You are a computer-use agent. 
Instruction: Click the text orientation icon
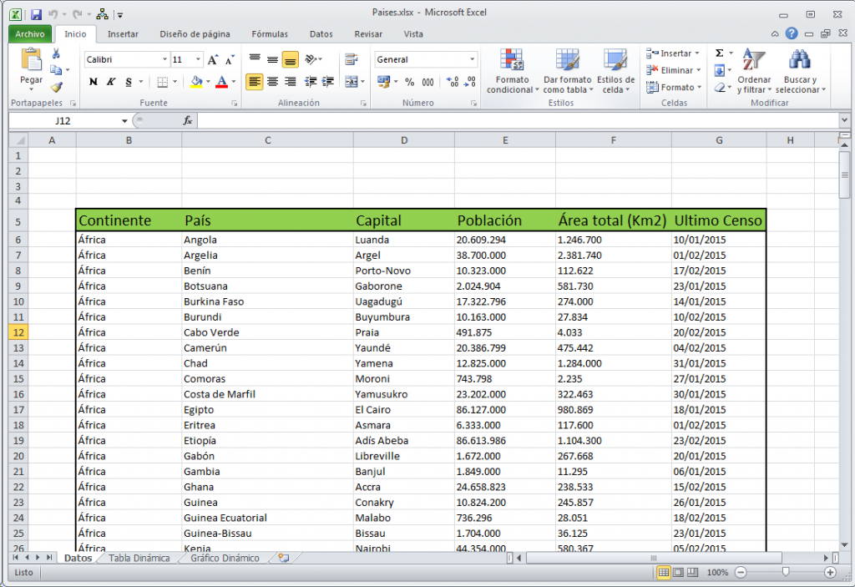(x=311, y=59)
